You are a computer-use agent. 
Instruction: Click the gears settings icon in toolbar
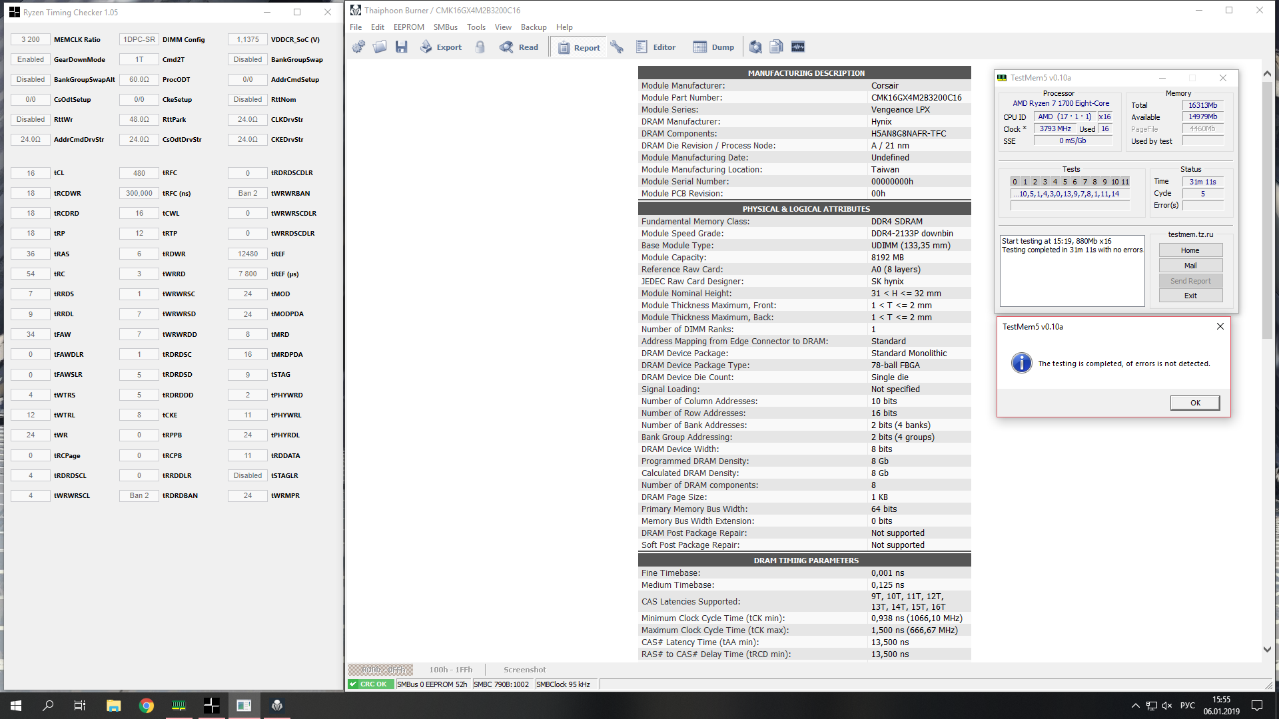358,47
